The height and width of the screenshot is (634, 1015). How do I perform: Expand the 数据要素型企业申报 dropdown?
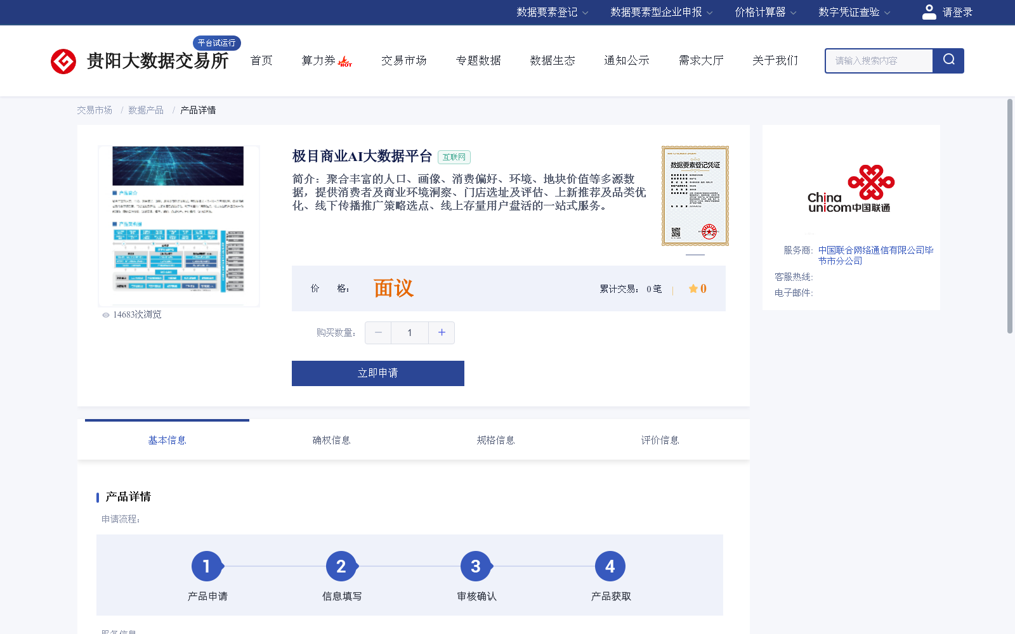[x=662, y=12]
